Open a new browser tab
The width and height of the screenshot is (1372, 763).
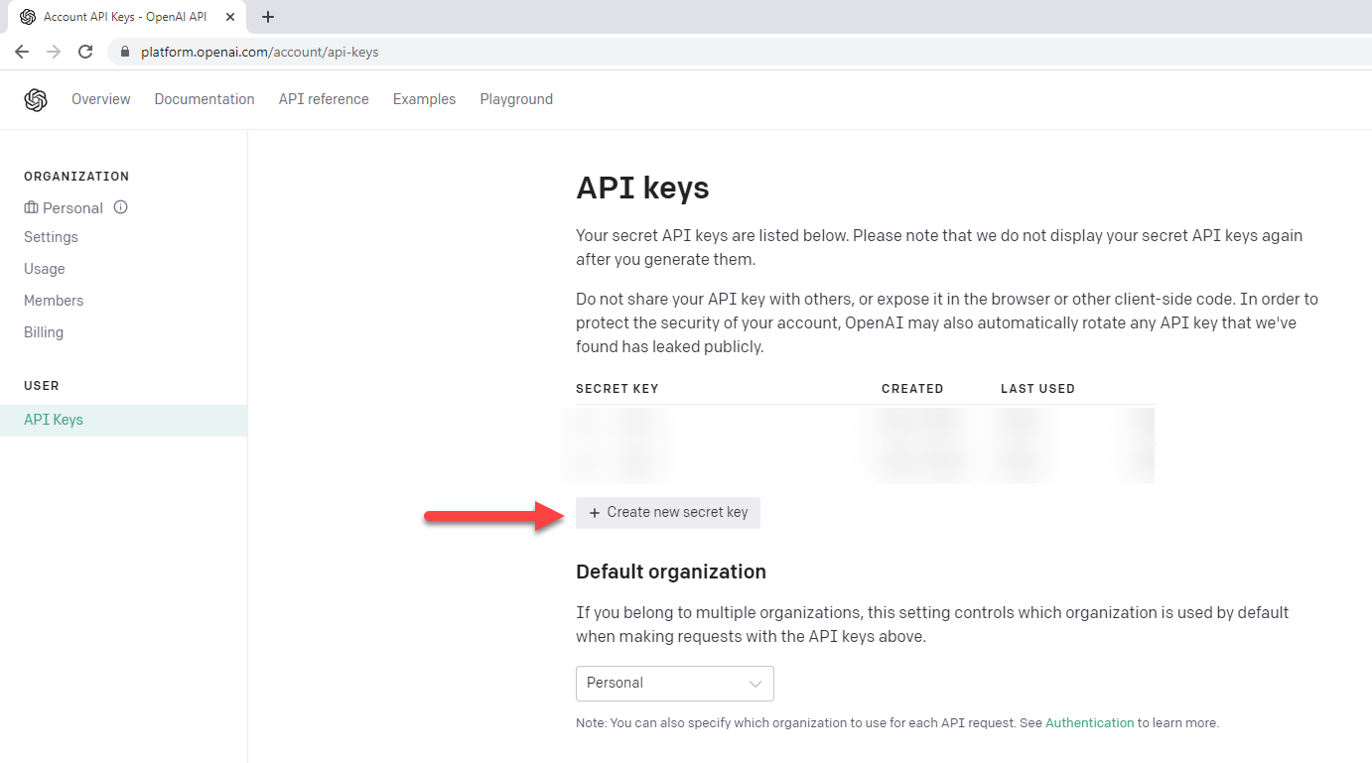(268, 17)
